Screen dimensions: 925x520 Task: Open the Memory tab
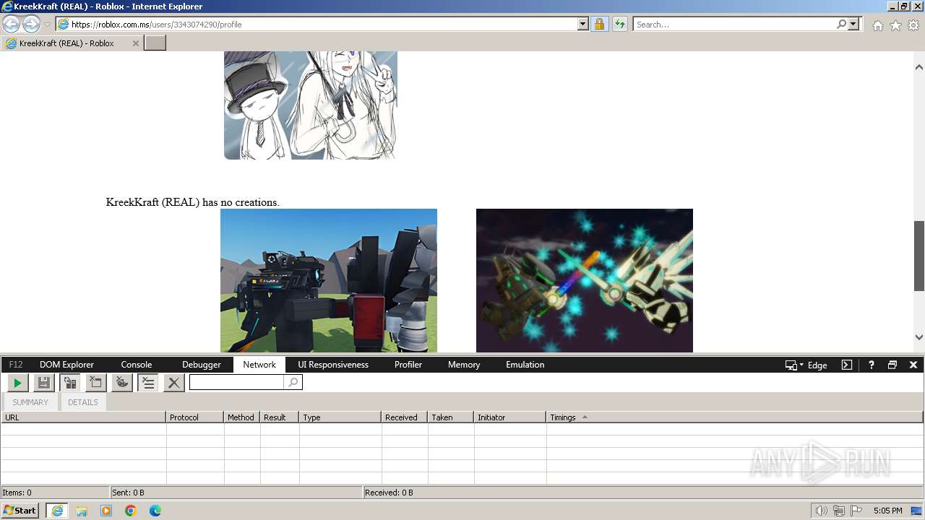coord(464,365)
